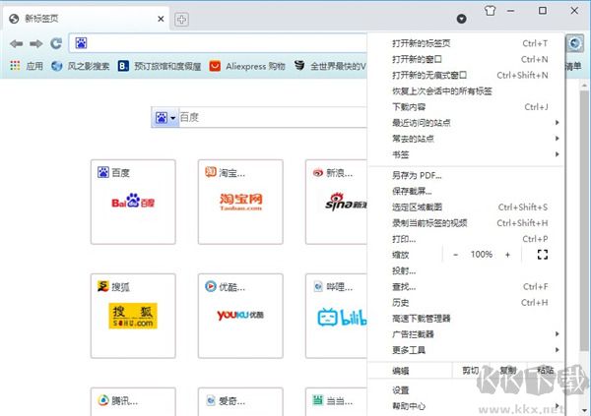Click the browser main menu globe icon
The width and height of the screenshot is (591, 416).
(575, 43)
